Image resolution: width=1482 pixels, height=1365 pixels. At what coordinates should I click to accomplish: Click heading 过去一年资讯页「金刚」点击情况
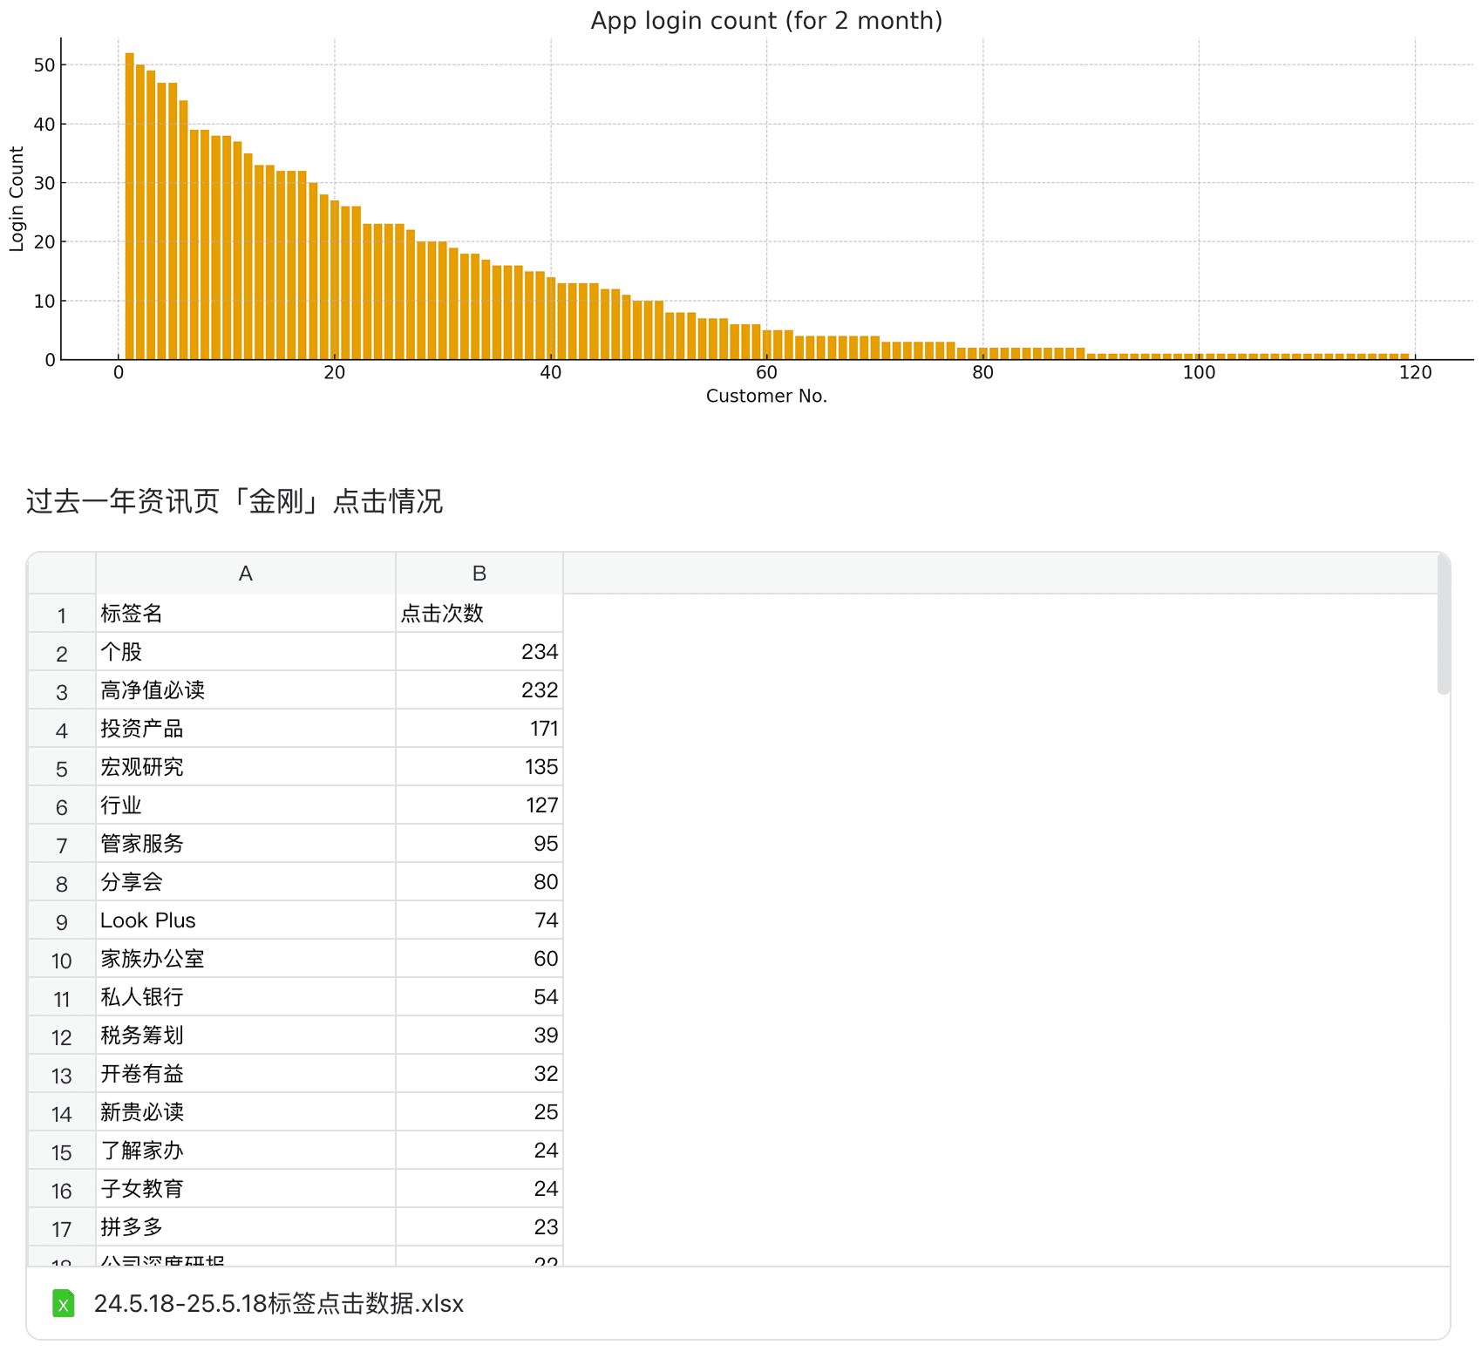[234, 501]
